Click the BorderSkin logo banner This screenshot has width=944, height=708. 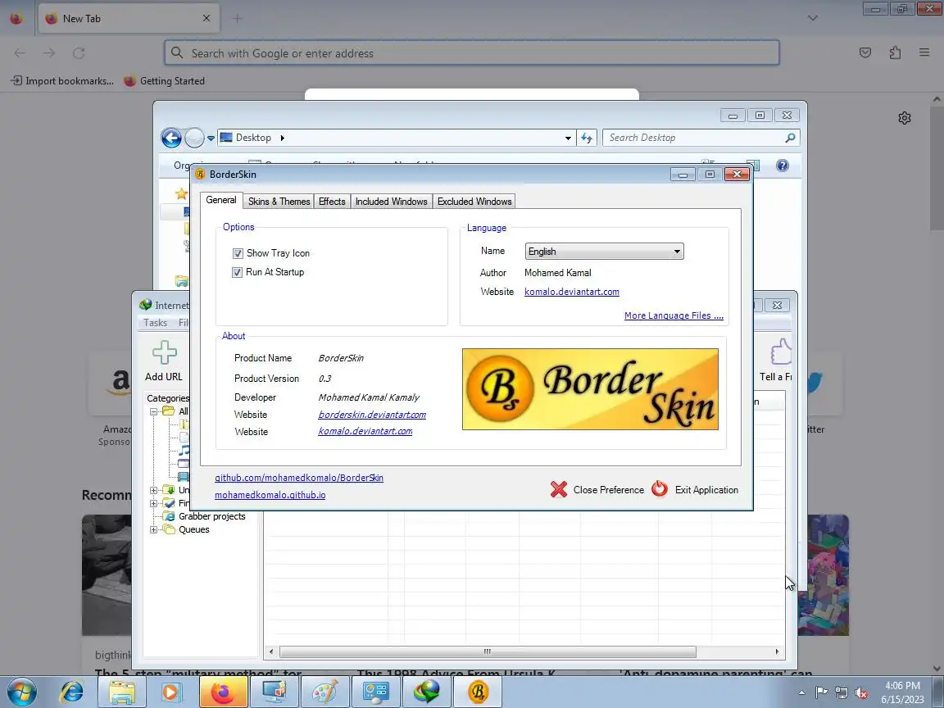click(x=590, y=389)
